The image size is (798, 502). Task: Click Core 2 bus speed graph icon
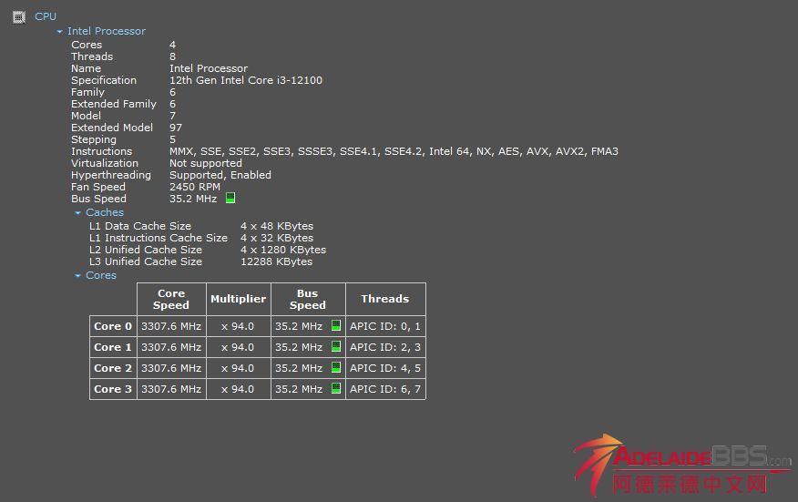pyautogui.click(x=336, y=367)
